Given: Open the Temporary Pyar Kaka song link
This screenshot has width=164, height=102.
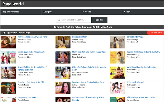Looking at the screenshot, I should 27,97.
